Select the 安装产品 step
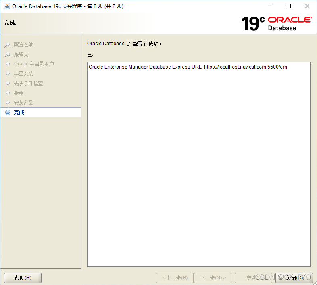Image resolution: width=317 pixels, height=285 pixels. tap(24, 103)
